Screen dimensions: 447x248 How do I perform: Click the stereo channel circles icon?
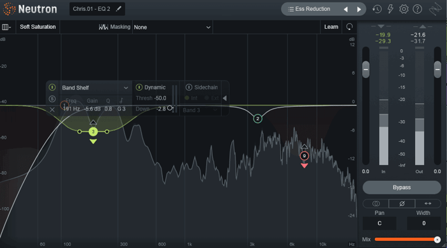pos(375,203)
